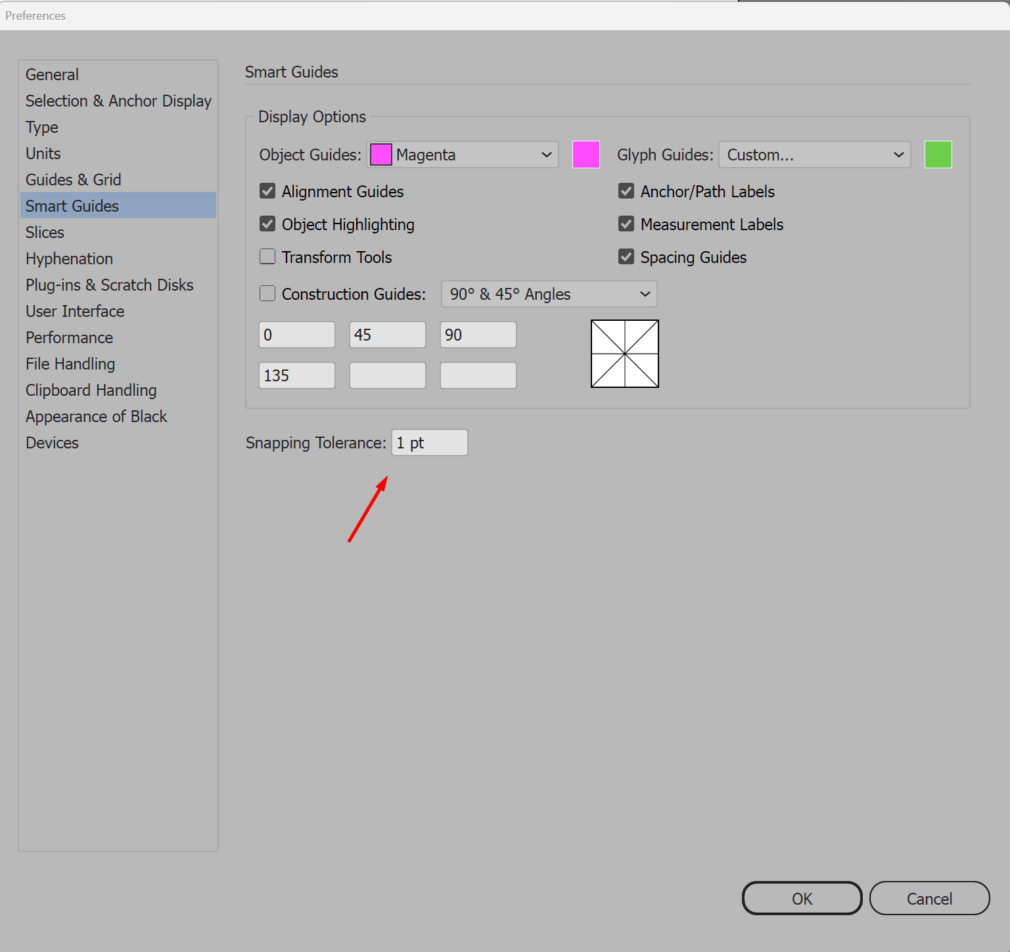Expand the Glyph Guides color dropdown
The width and height of the screenshot is (1010, 952).
coord(815,155)
